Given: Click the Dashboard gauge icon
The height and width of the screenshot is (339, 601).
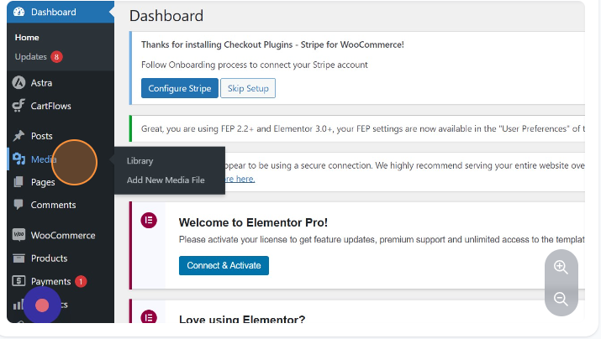Looking at the screenshot, I should tap(18, 12).
